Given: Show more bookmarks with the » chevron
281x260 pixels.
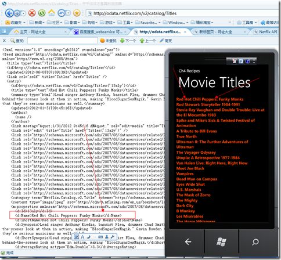Looking at the screenshot, I should click(230, 23).
